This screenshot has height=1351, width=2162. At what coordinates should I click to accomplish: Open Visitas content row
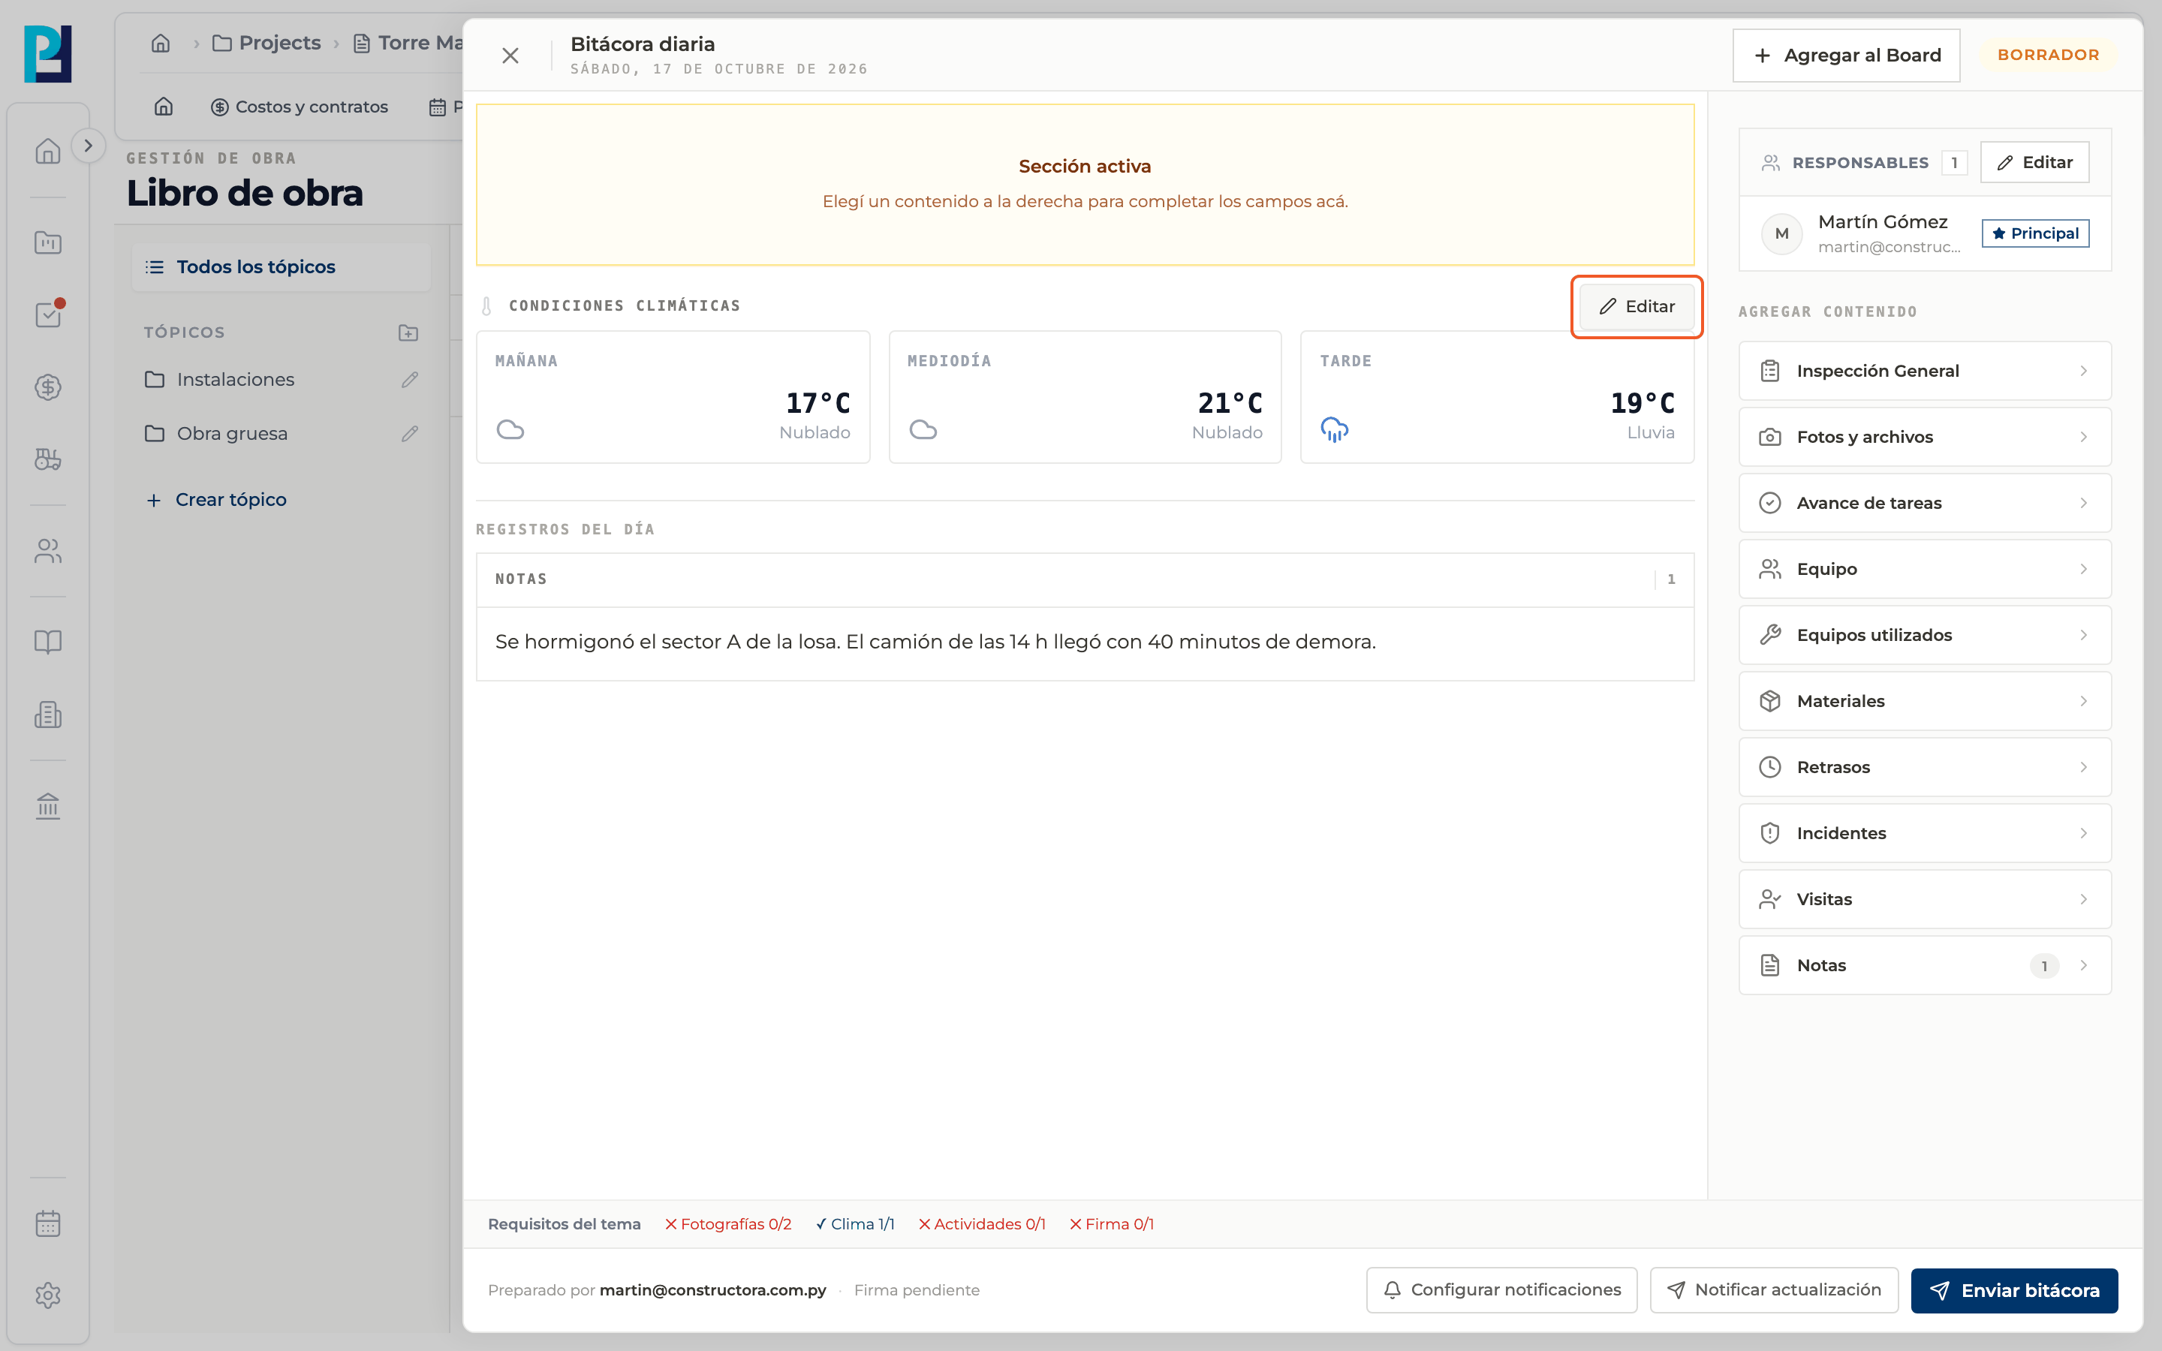pos(1924,900)
